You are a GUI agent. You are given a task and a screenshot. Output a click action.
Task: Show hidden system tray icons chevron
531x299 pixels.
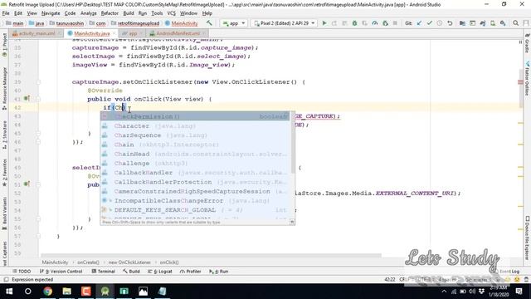(444, 292)
